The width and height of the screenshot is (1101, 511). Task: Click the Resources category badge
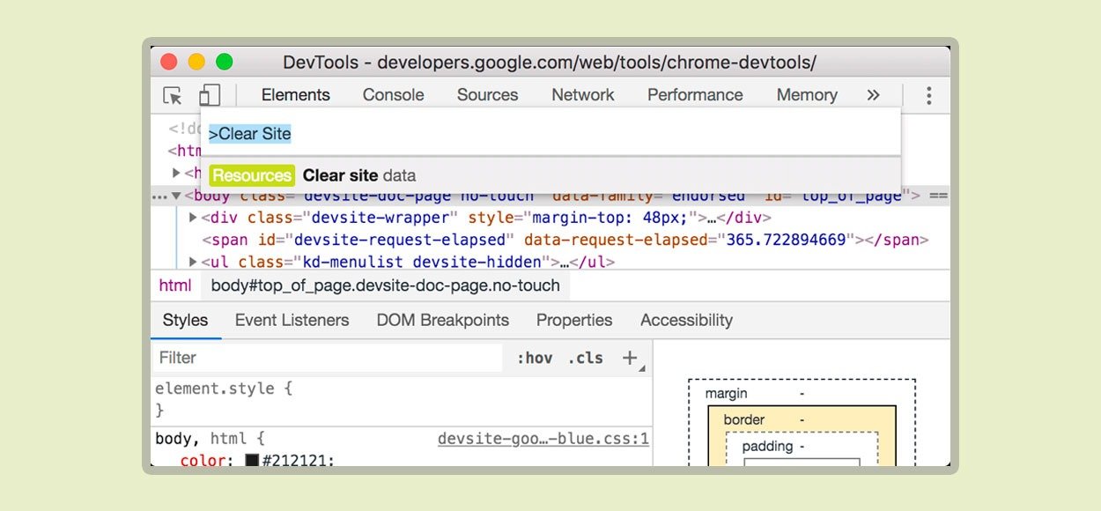pyautogui.click(x=252, y=175)
